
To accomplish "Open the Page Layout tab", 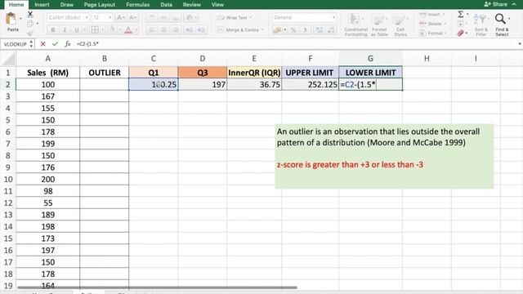I will coord(100,5).
